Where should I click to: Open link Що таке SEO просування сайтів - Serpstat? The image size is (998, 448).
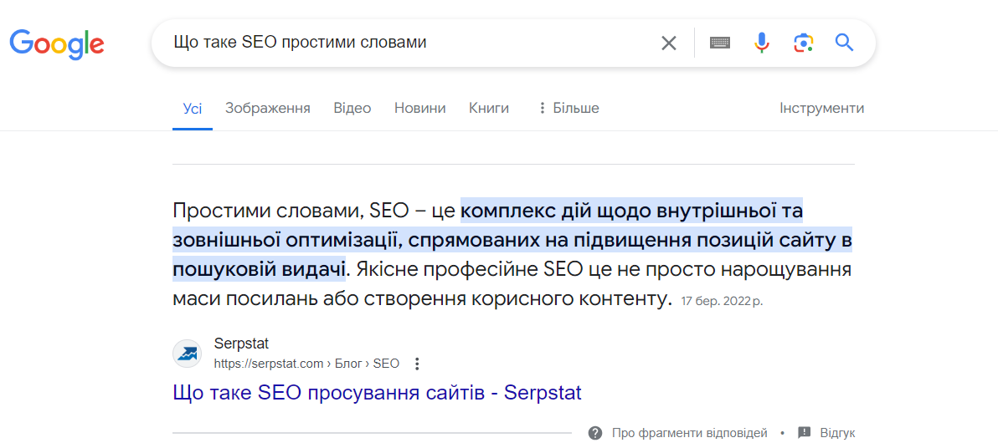[x=377, y=393]
